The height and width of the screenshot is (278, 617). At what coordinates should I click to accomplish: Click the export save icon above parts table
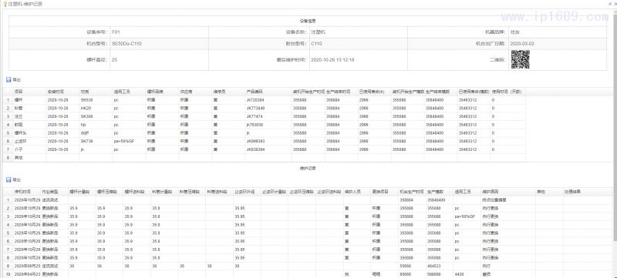coord(8,80)
